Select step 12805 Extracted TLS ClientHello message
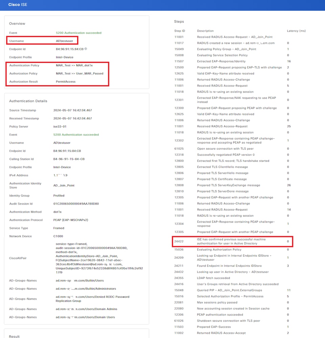The width and height of the screenshot is (325, 338). [x=232, y=167]
